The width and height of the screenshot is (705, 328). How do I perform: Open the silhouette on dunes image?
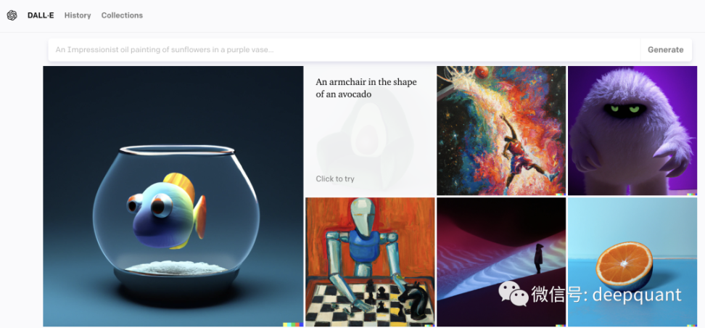click(x=501, y=262)
